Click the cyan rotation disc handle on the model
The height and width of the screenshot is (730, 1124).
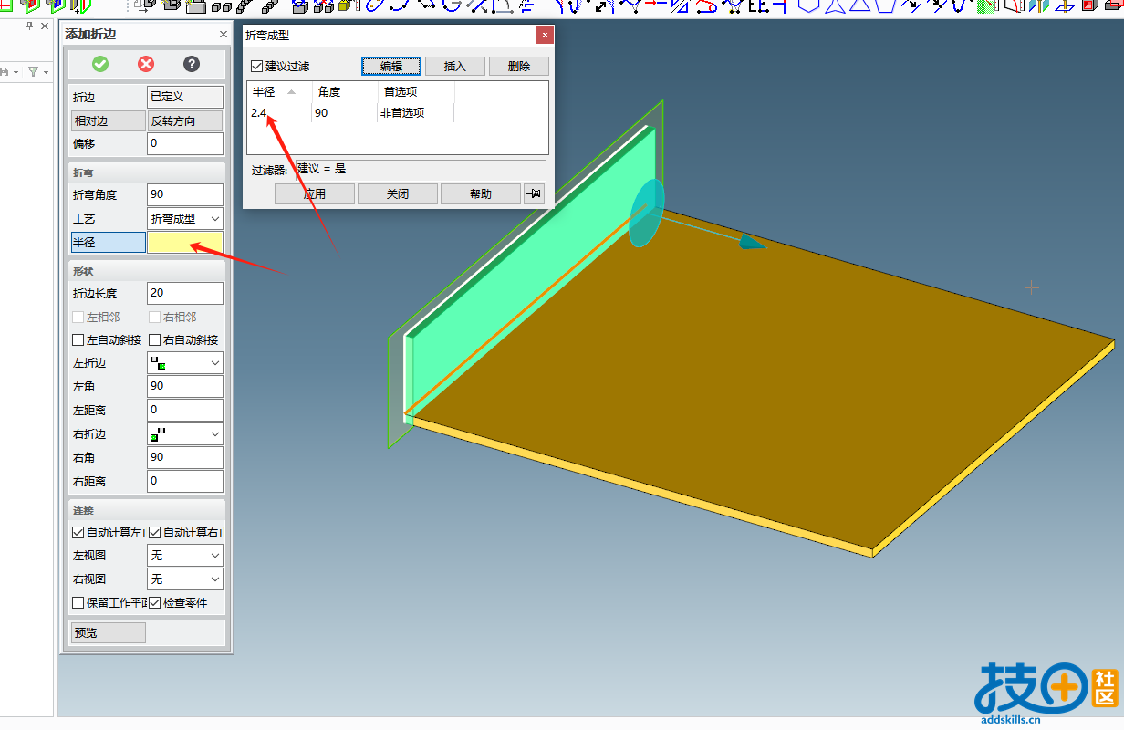(646, 214)
